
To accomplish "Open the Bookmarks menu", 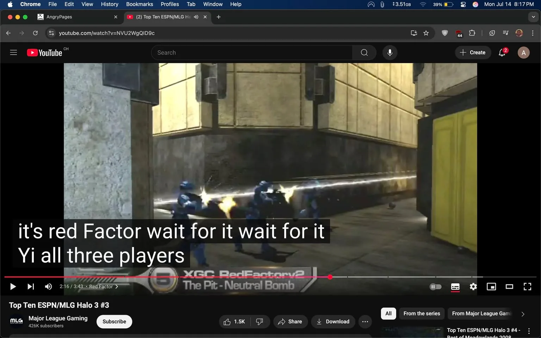I will coord(139,4).
